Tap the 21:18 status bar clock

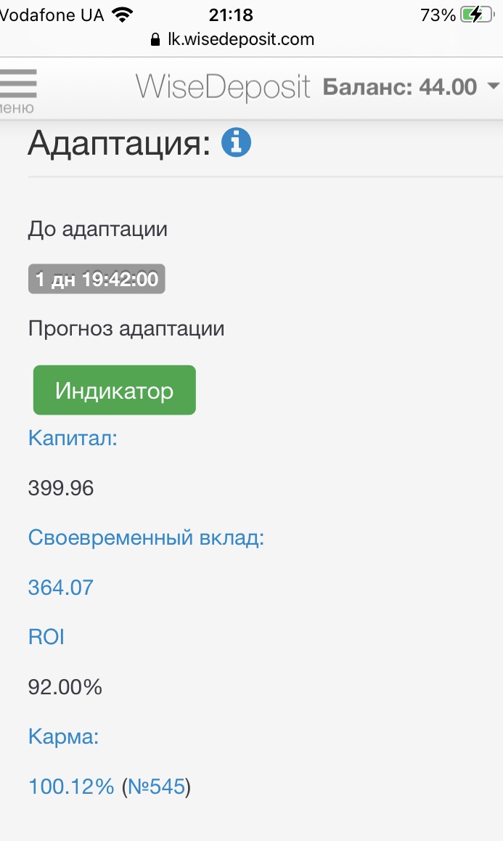point(230,15)
